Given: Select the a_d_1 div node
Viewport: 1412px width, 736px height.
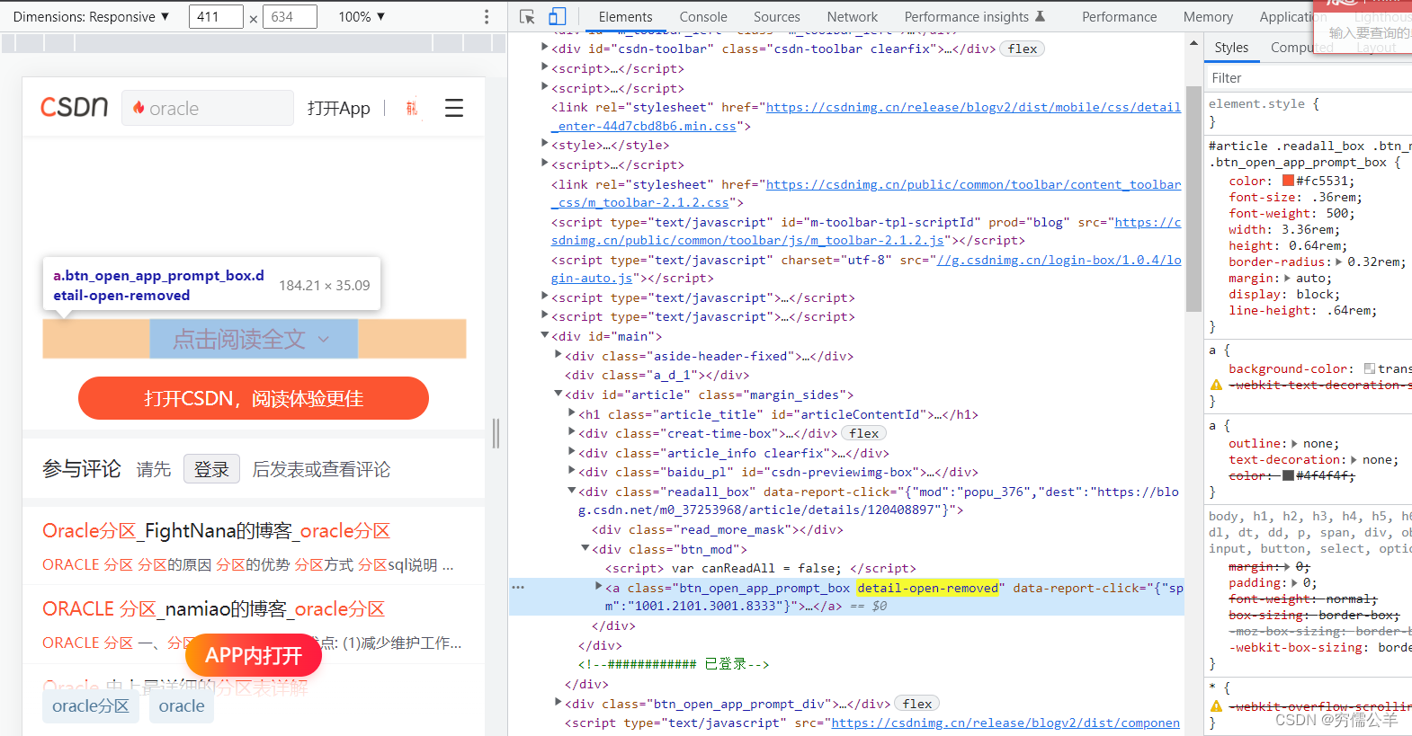Looking at the screenshot, I should [657, 375].
